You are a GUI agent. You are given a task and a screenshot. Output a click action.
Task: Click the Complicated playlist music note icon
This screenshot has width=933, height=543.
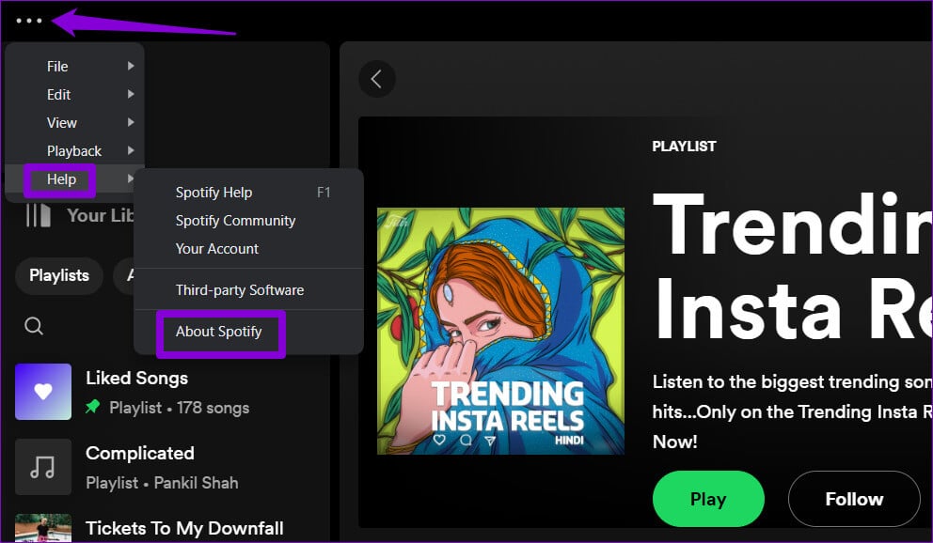coord(43,467)
